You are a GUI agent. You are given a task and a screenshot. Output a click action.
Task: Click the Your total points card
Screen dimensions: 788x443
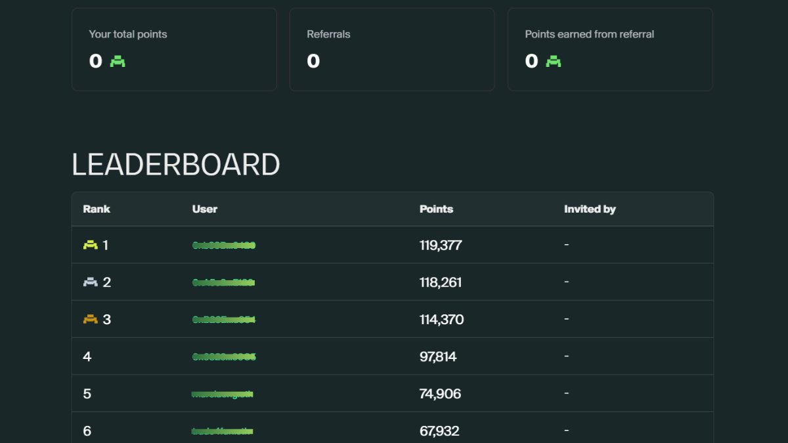click(x=174, y=49)
